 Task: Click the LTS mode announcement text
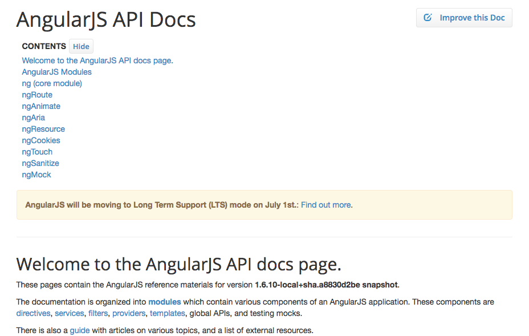(161, 205)
